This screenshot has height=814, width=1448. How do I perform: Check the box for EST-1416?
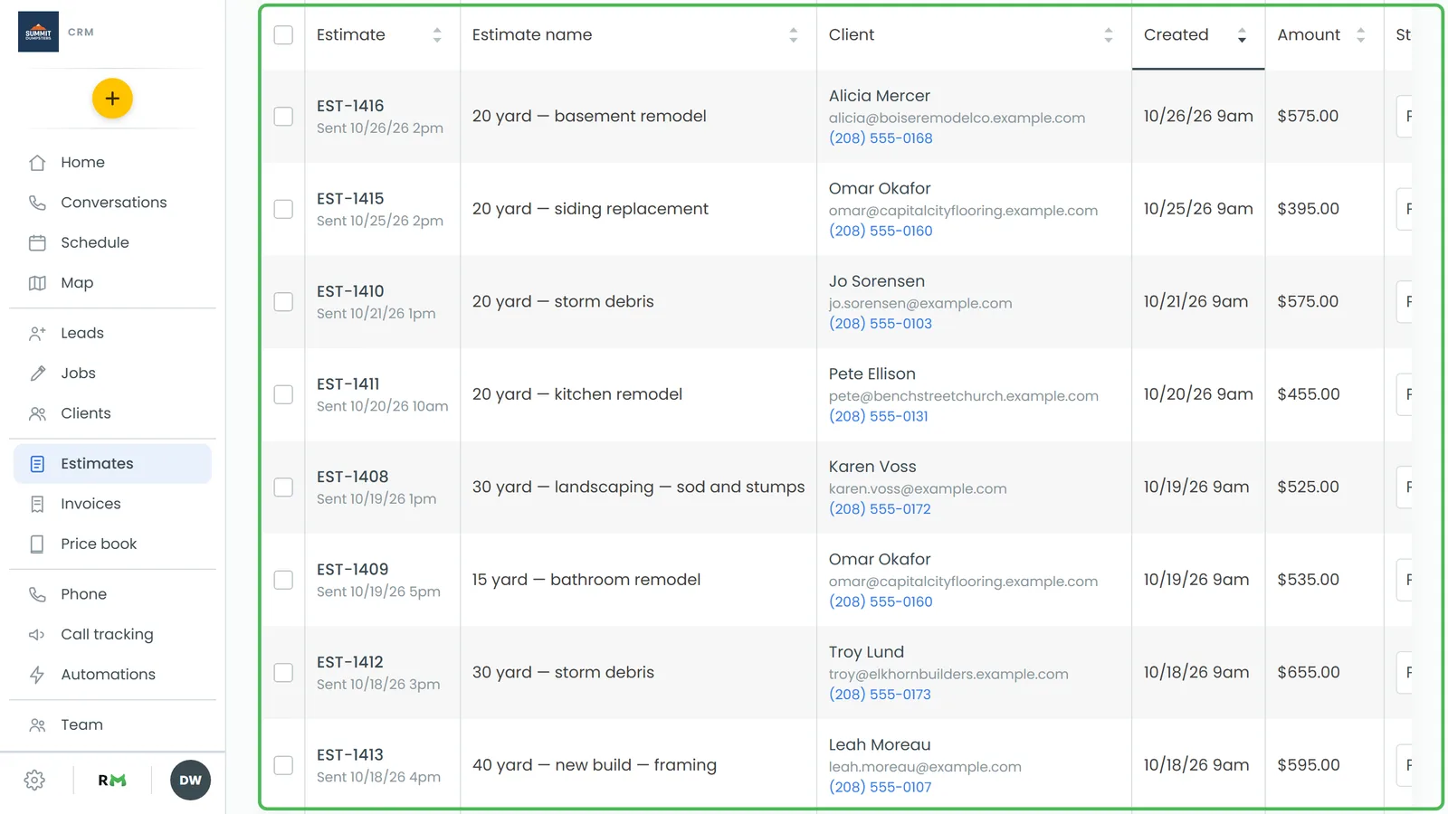283,117
